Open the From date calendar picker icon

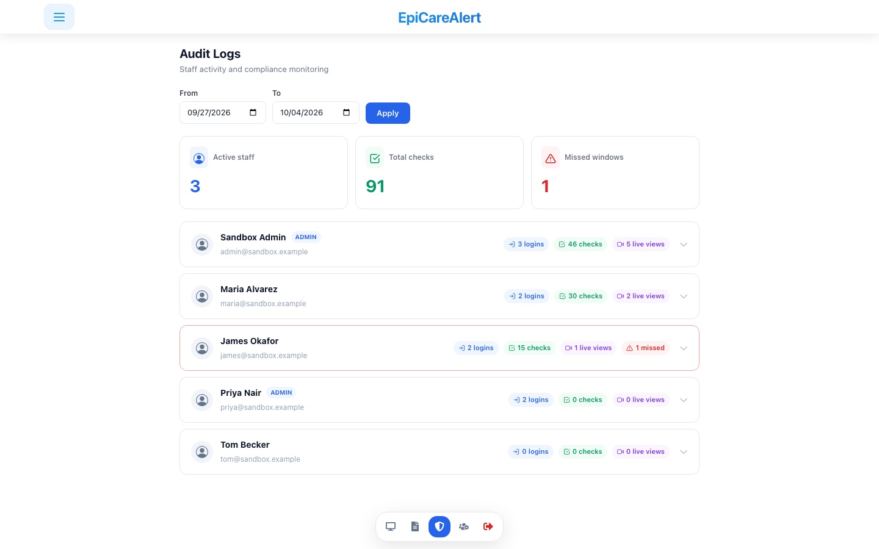pyautogui.click(x=253, y=112)
